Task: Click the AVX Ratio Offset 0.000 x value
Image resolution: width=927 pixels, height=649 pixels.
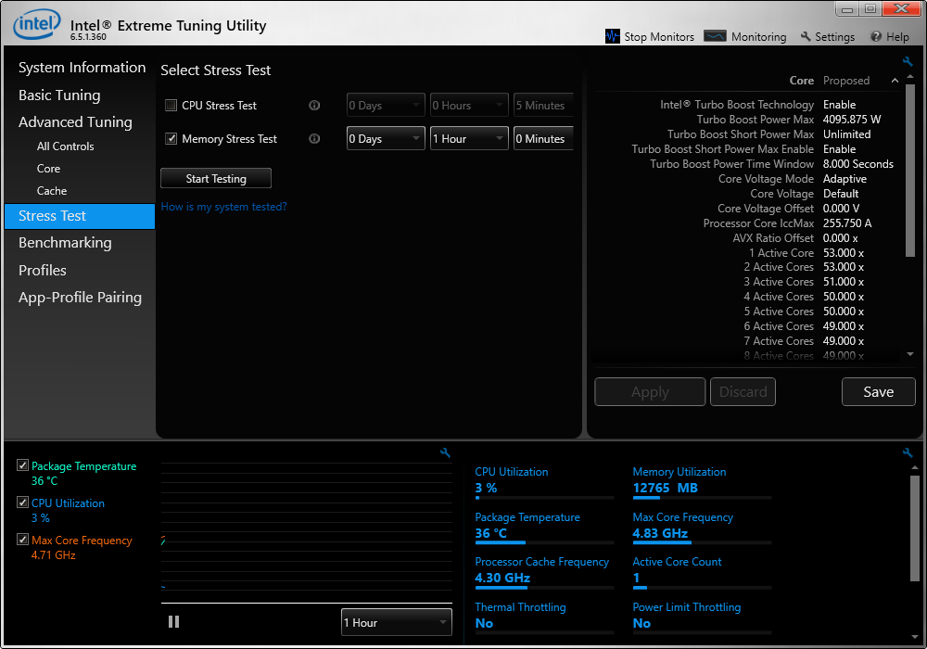Action: (840, 237)
